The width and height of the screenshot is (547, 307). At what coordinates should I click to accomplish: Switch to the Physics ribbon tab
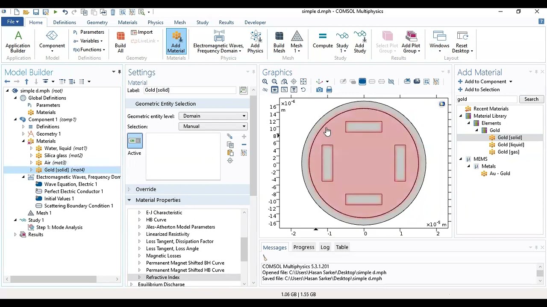click(155, 22)
